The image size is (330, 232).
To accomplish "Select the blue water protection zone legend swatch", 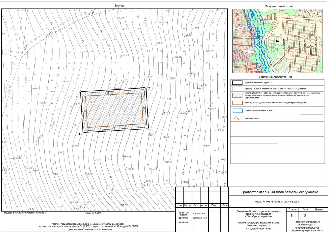I will [x=237, y=111].
